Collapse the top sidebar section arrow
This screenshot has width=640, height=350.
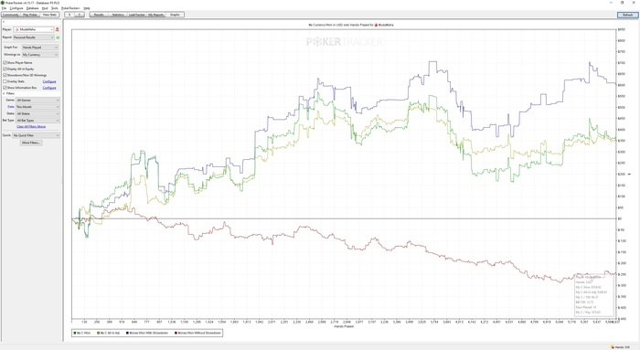pyautogui.click(x=4, y=22)
